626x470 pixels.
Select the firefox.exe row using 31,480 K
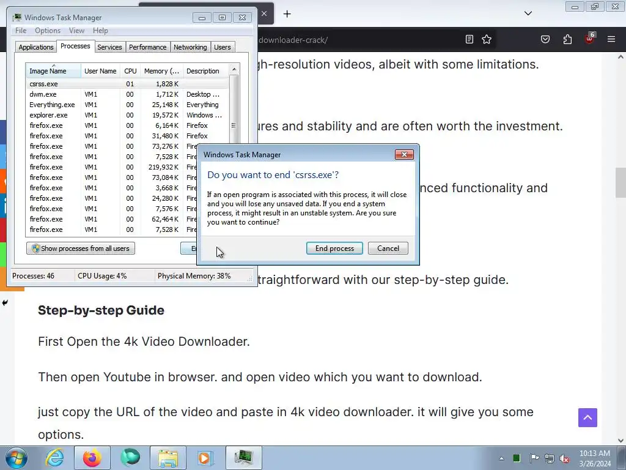coord(127,136)
